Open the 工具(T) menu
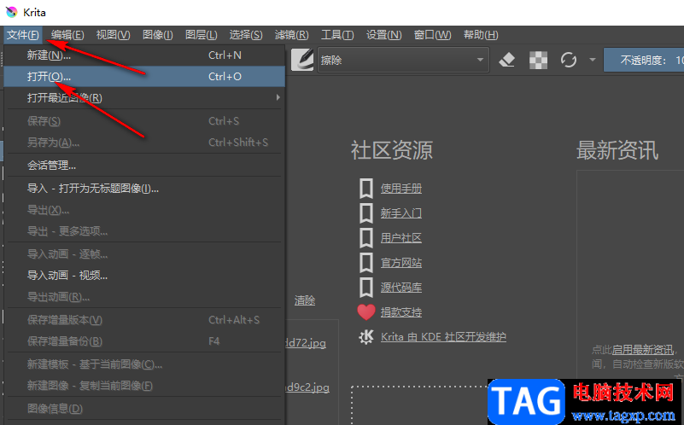The width and height of the screenshot is (684, 425). [x=337, y=35]
